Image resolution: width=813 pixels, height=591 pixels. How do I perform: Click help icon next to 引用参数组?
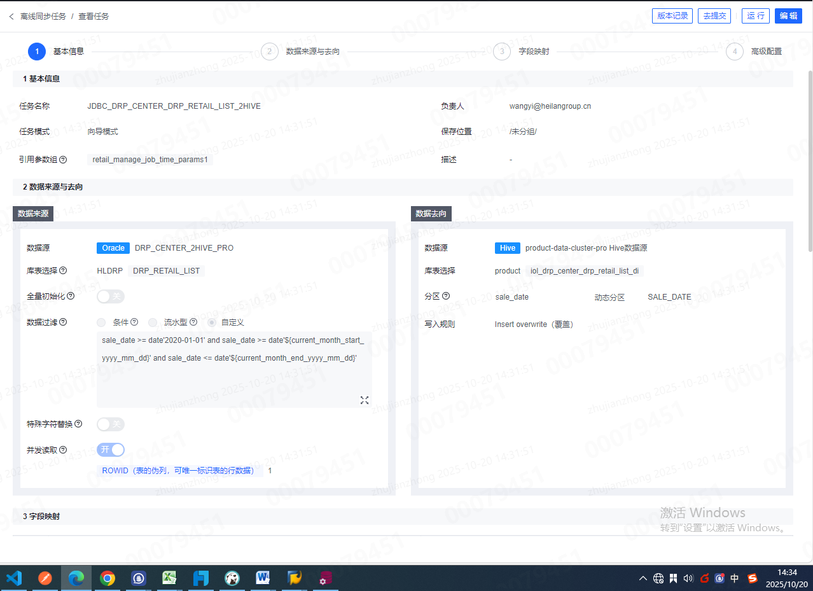click(63, 160)
